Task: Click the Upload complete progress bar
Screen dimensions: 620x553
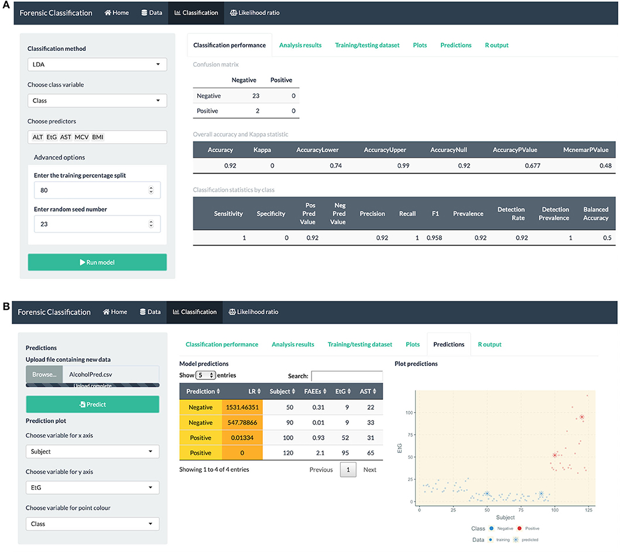Action: (x=93, y=385)
